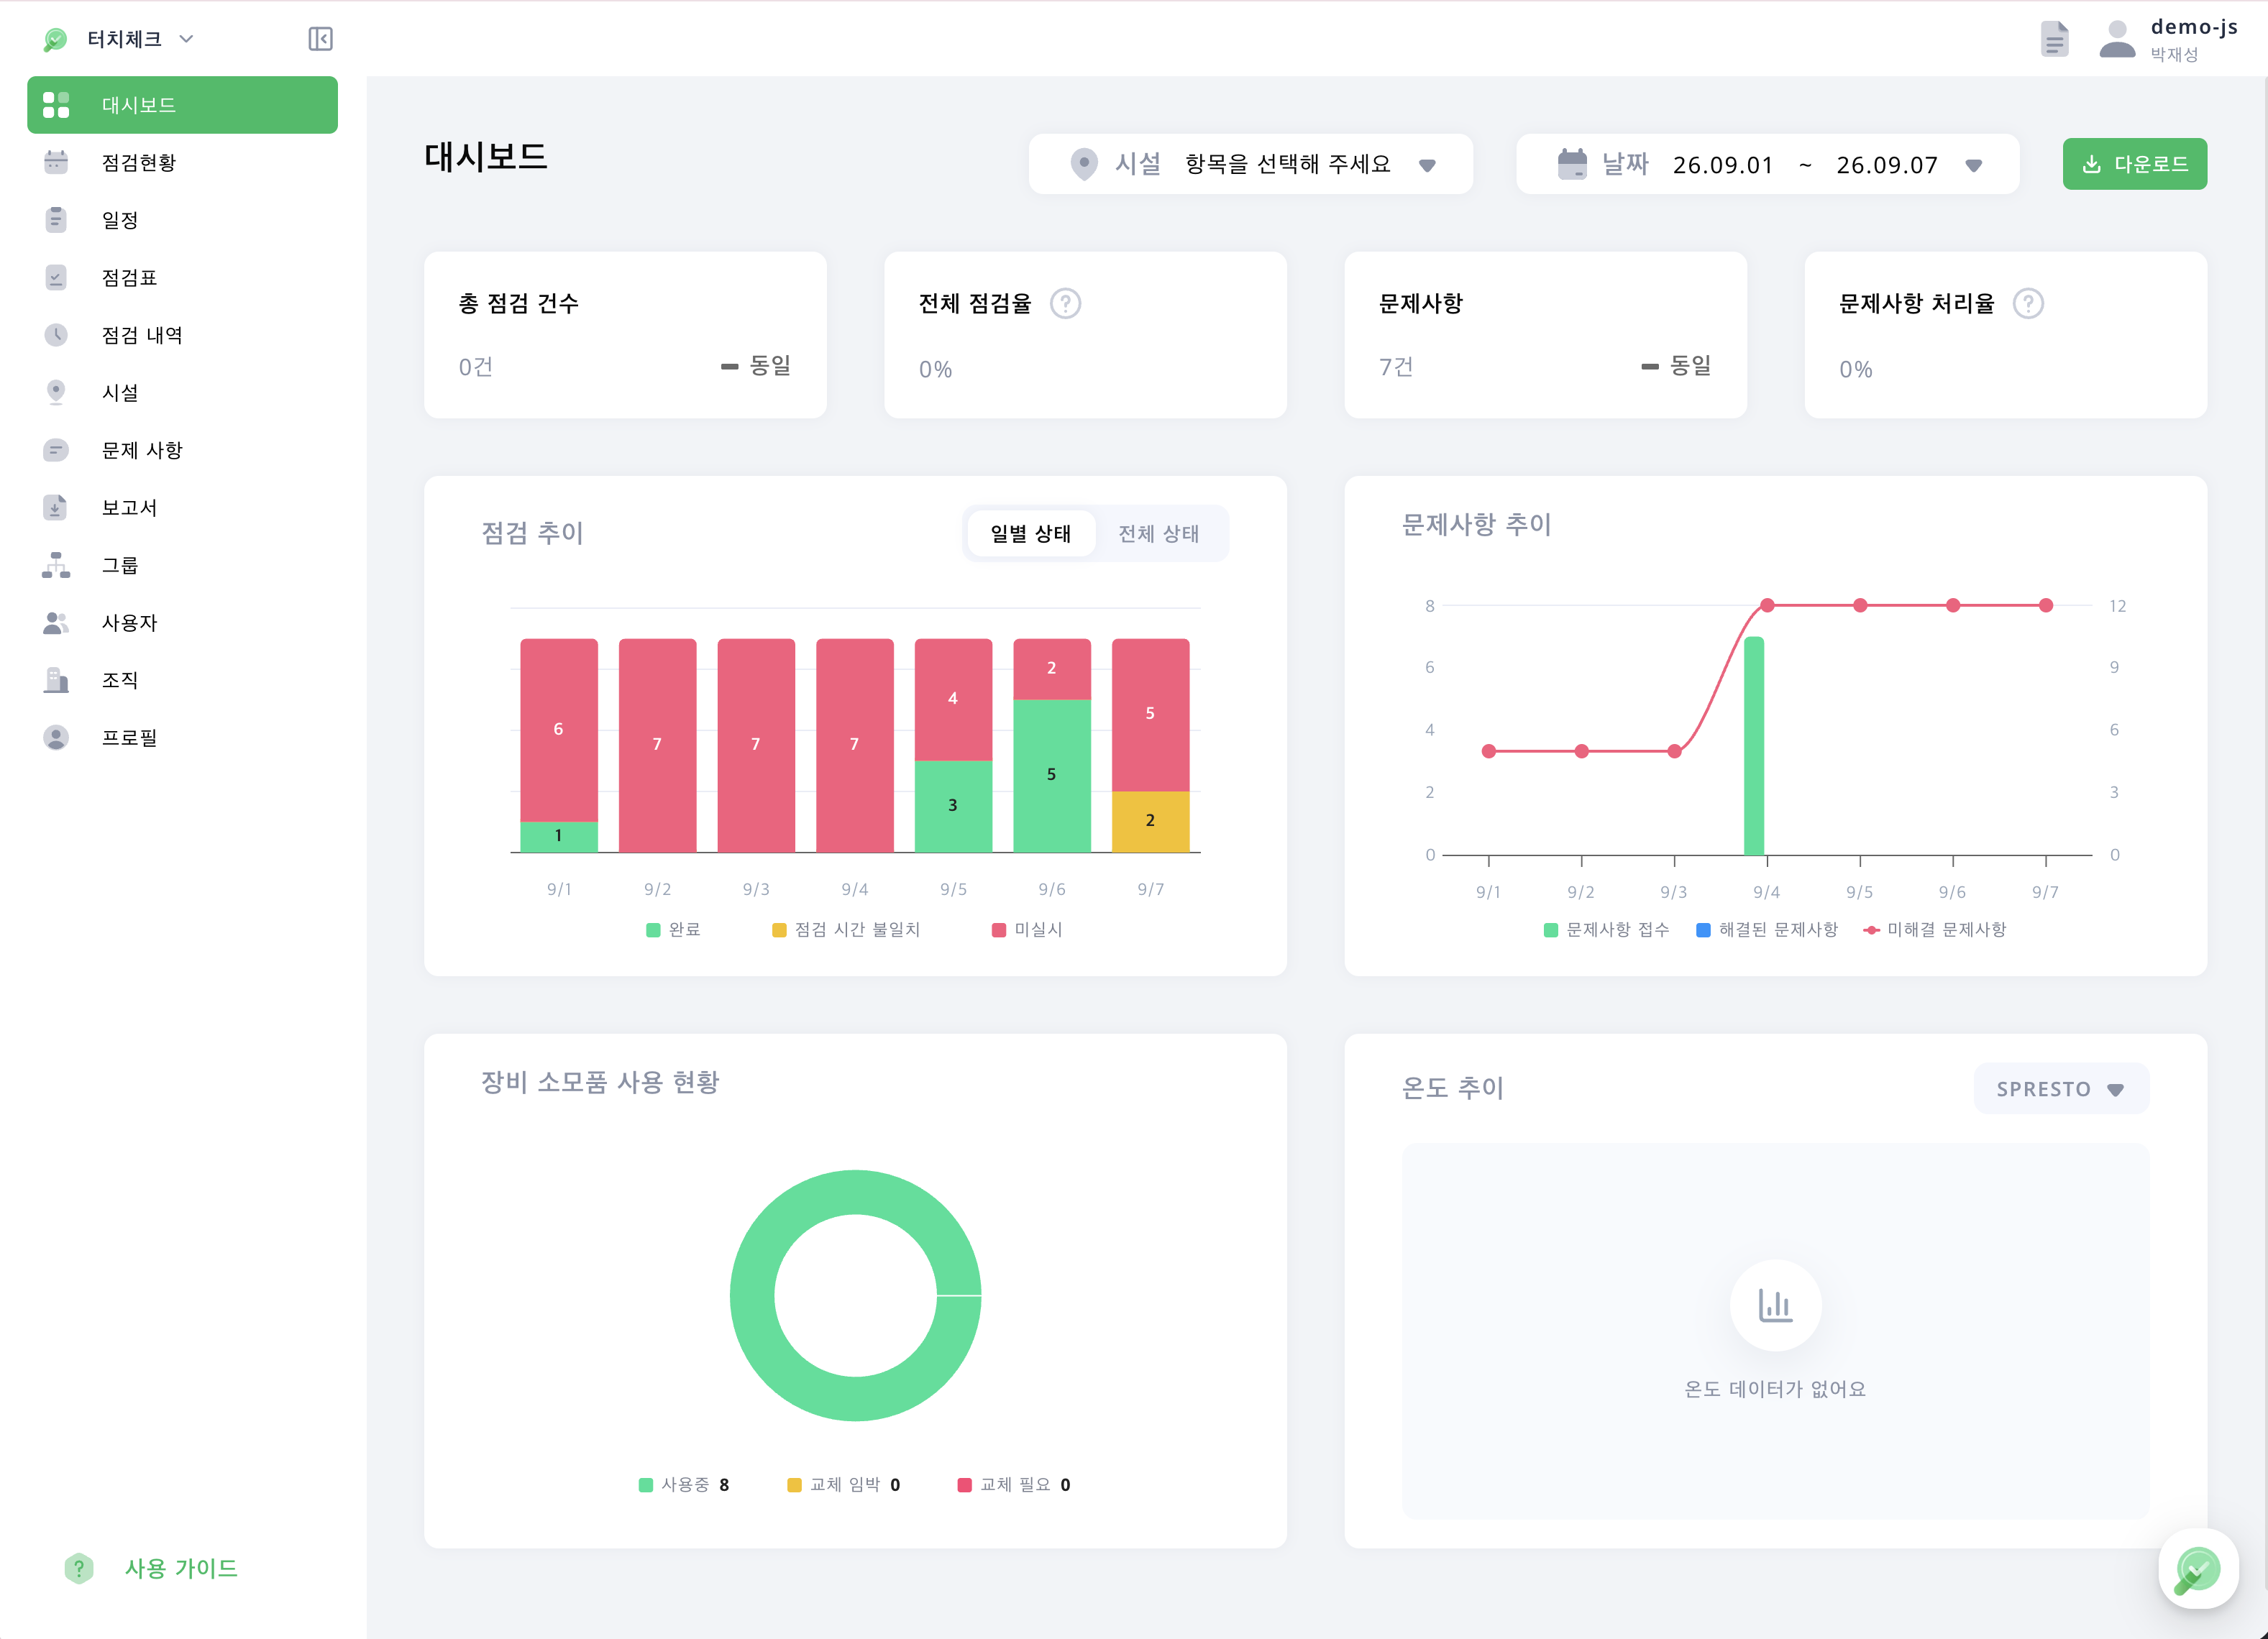
Task: Toggle 문제사항 접수 legend series
Action: pyautogui.click(x=1606, y=929)
